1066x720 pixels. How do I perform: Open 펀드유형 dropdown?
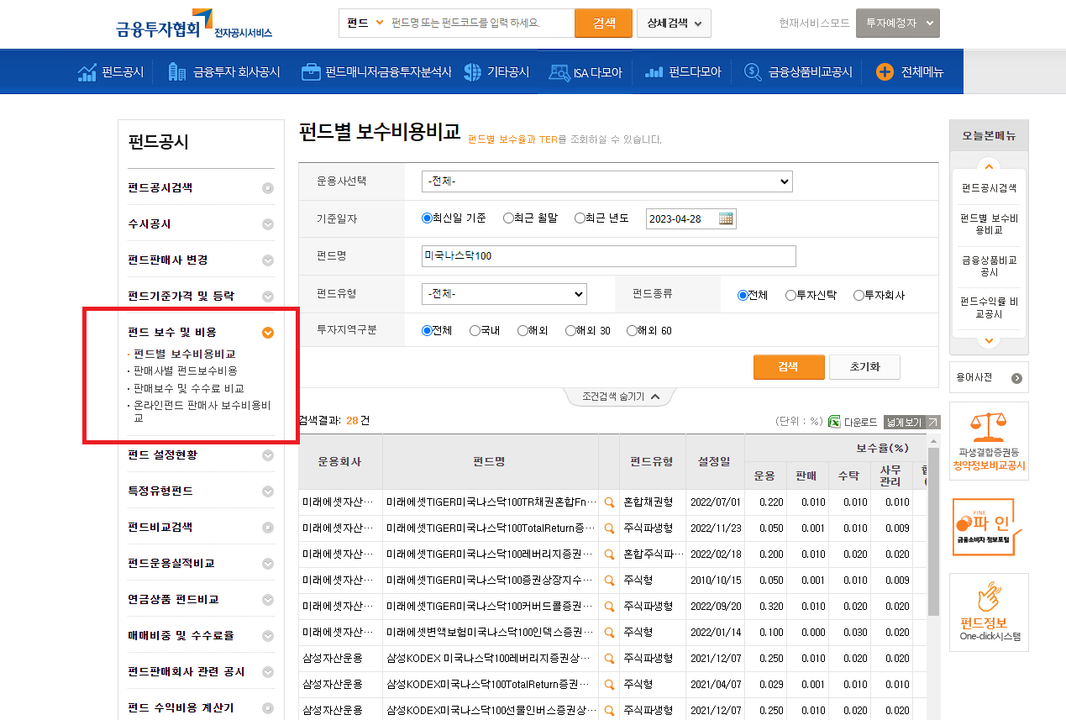(504, 294)
